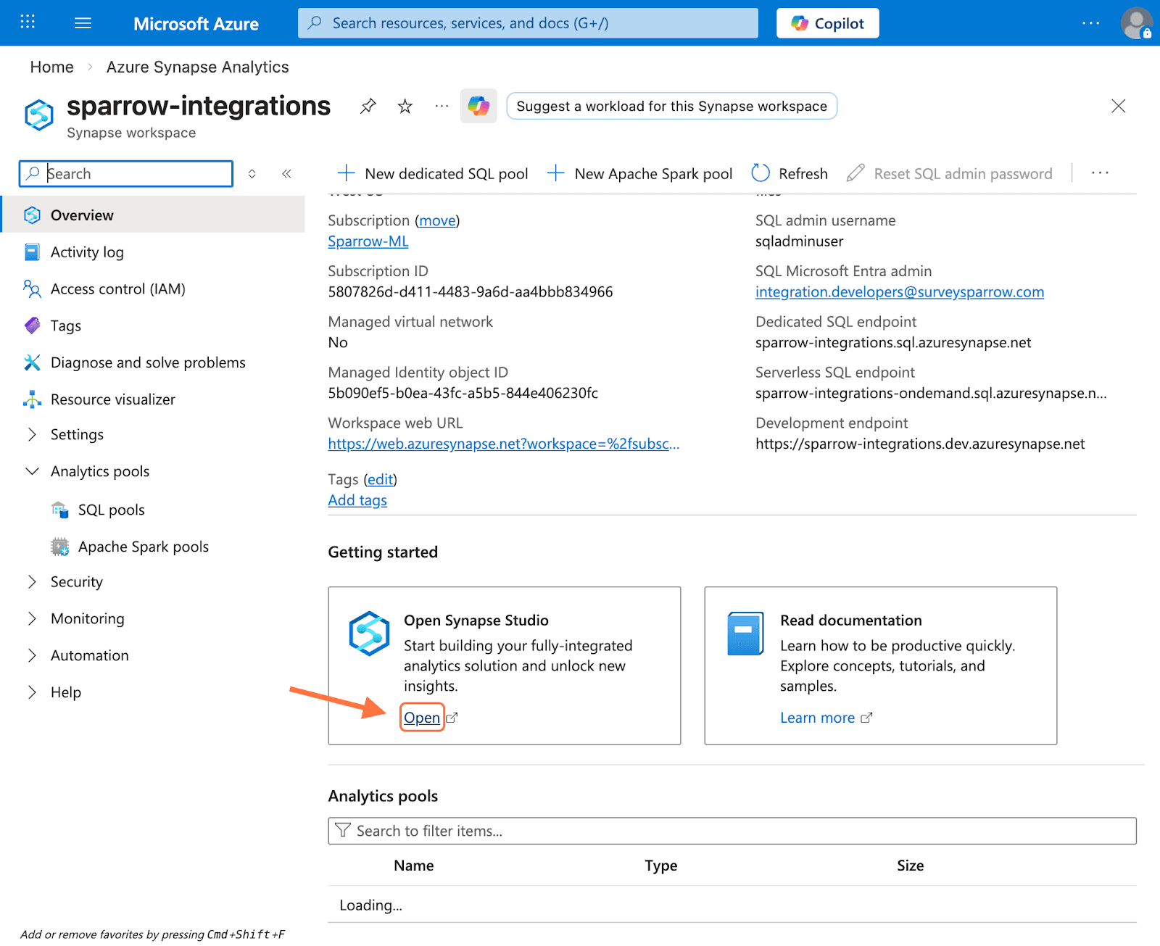Pin the sparrow-integrations workspace to dashboard

click(x=368, y=107)
